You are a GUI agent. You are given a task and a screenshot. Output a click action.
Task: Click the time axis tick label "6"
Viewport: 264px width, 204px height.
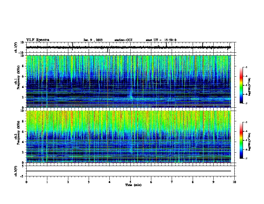point(151,182)
